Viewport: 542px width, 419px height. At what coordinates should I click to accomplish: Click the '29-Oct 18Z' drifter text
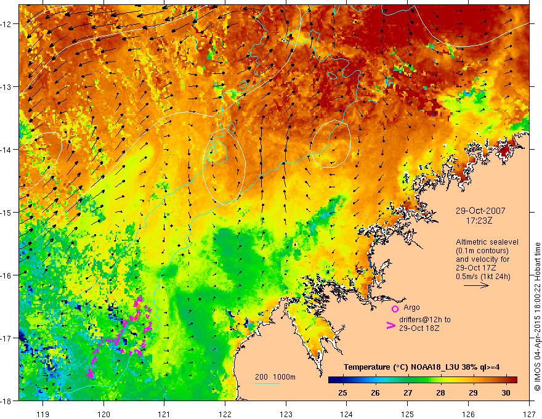pyautogui.click(x=419, y=328)
